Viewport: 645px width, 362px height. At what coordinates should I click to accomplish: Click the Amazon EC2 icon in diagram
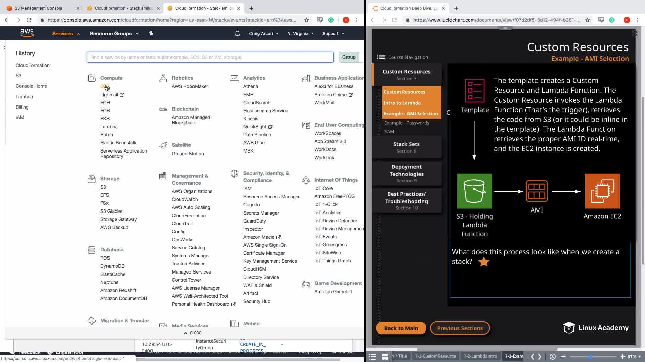(602, 191)
